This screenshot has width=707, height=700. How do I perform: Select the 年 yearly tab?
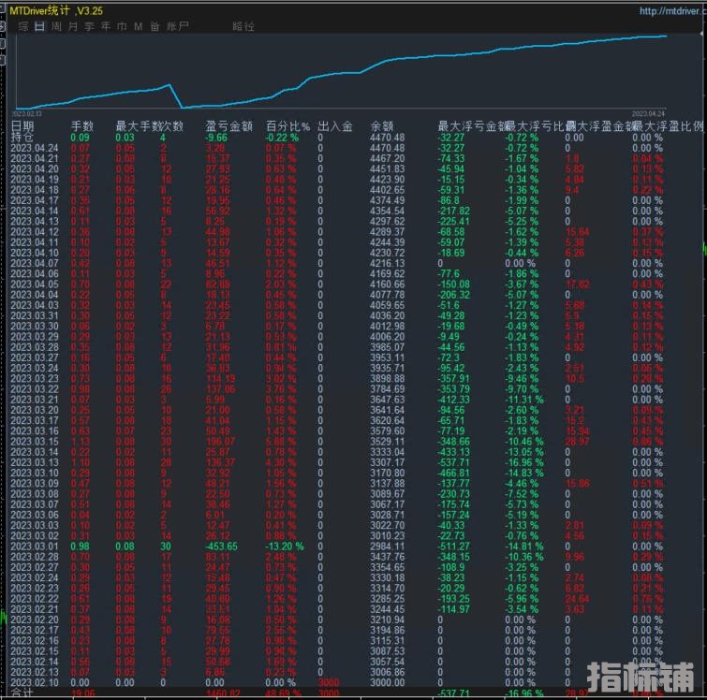click(106, 26)
